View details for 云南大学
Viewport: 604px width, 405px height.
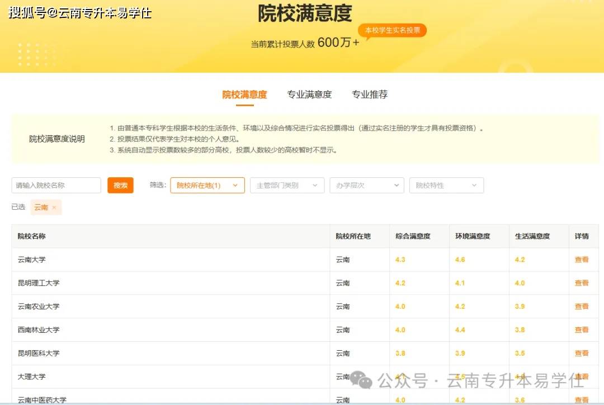click(x=581, y=260)
